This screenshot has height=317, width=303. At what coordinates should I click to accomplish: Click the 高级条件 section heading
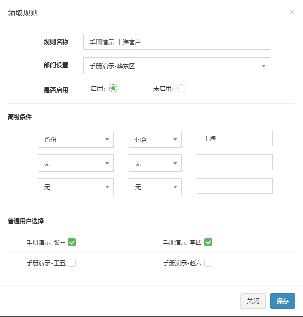click(x=20, y=117)
